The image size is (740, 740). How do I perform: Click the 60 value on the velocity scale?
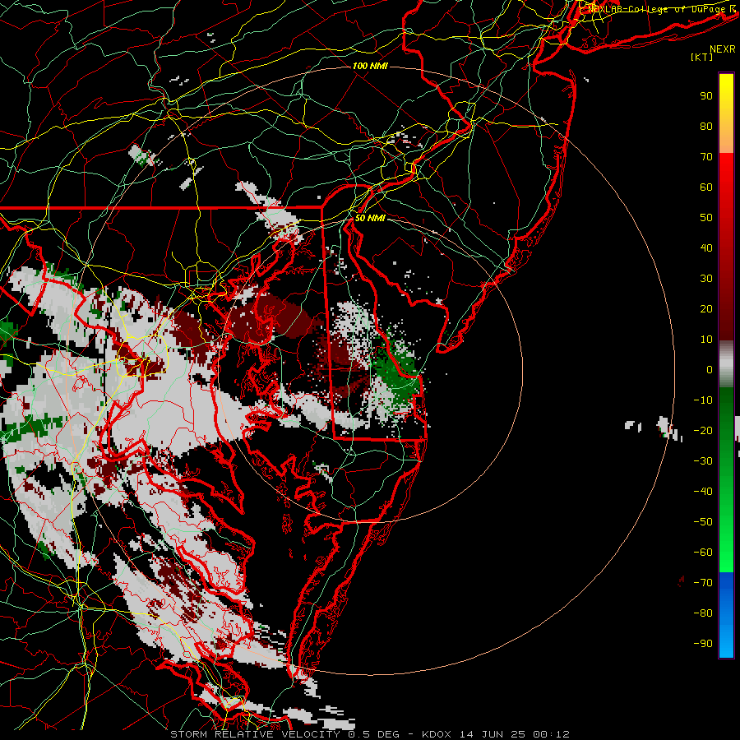tap(706, 187)
